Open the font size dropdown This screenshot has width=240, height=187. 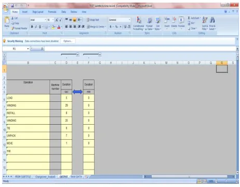tap(53, 20)
